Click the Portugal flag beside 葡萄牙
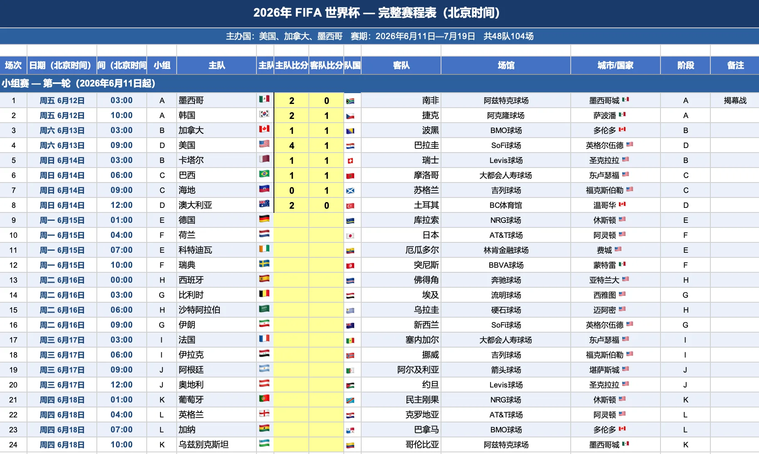 point(264,398)
